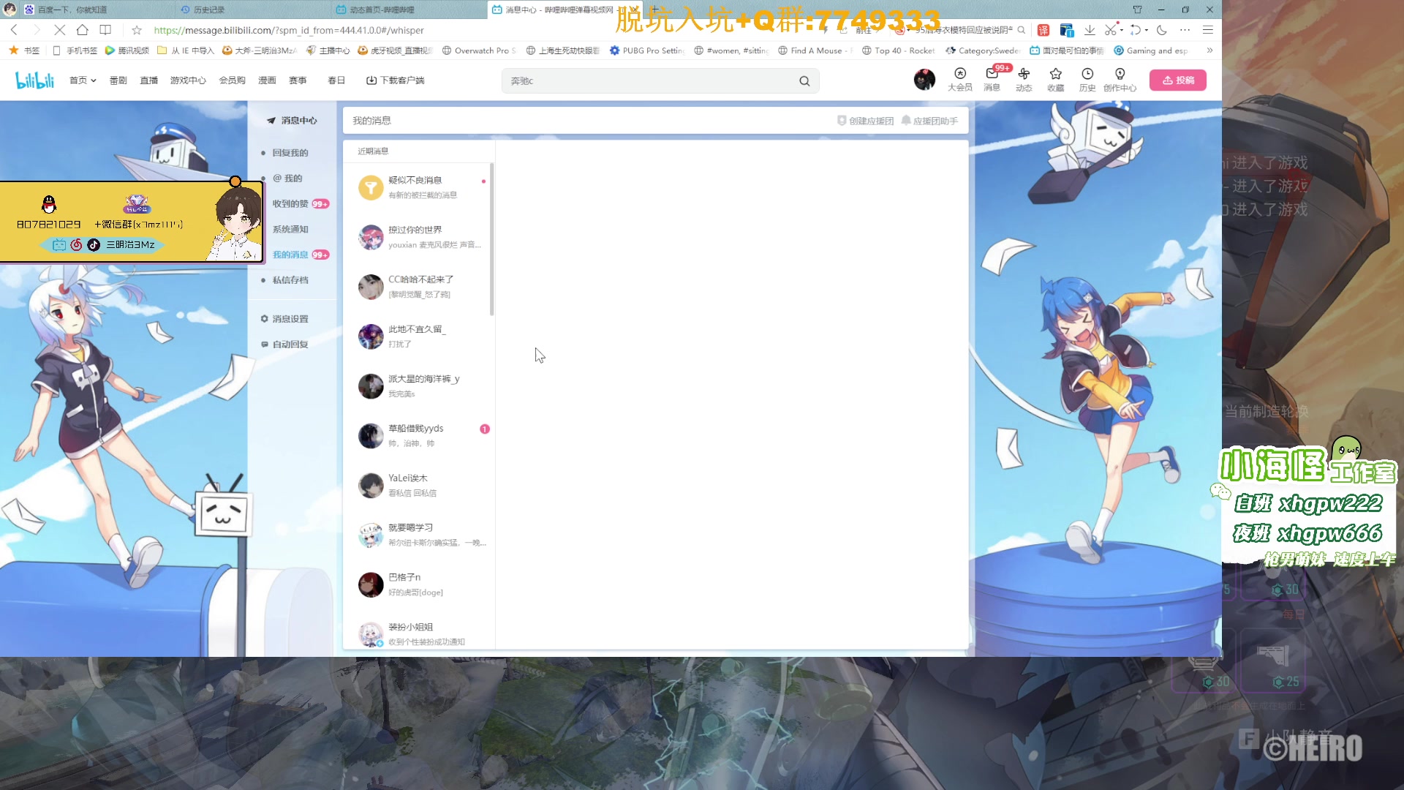Go to browser home page icon
The image size is (1404, 790).
click(x=83, y=30)
